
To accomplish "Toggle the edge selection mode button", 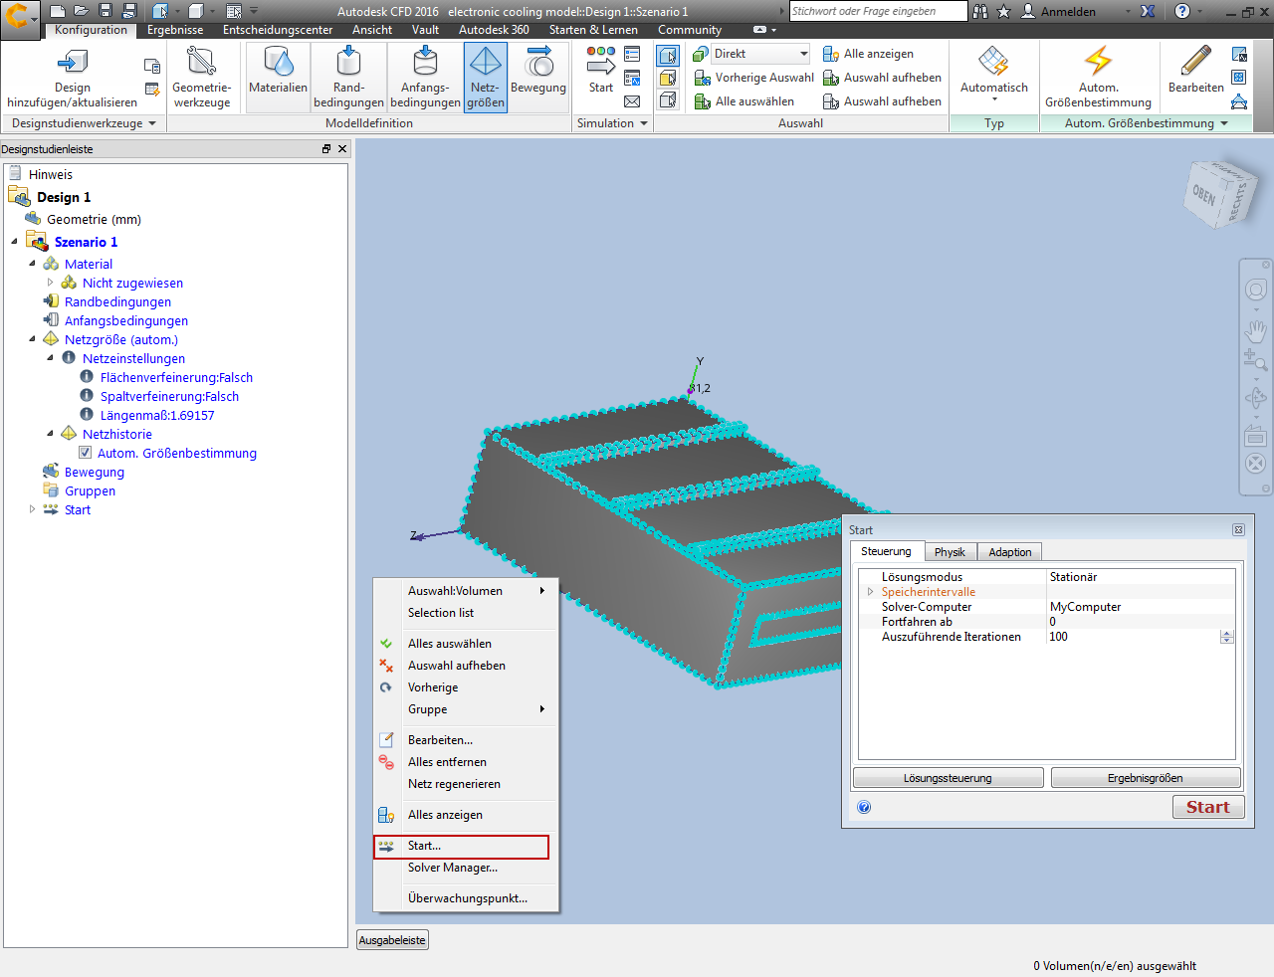I will (x=668, y=100).
